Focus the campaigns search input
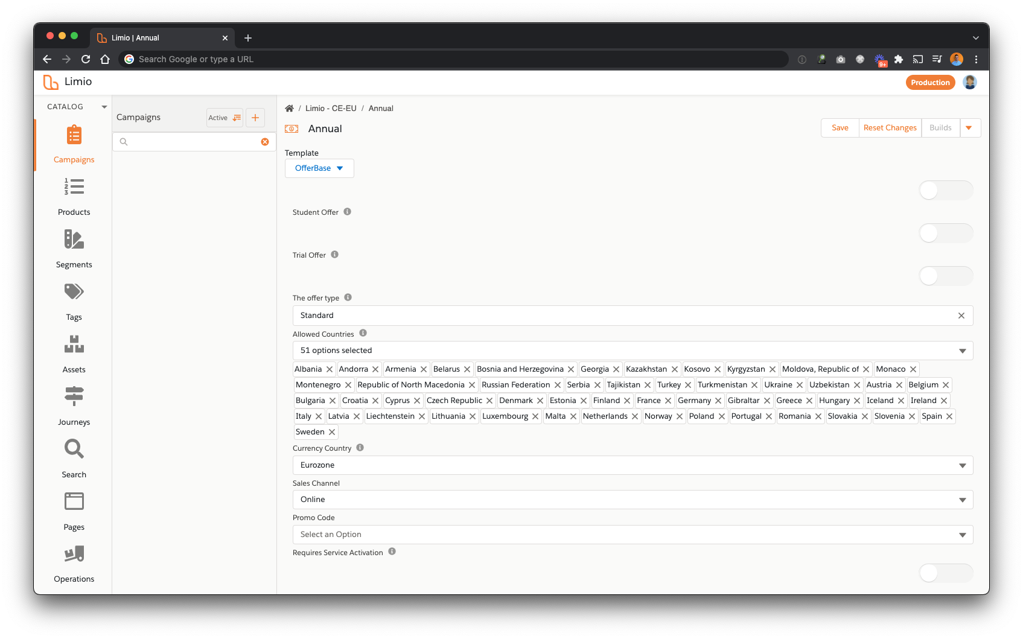 194,142
